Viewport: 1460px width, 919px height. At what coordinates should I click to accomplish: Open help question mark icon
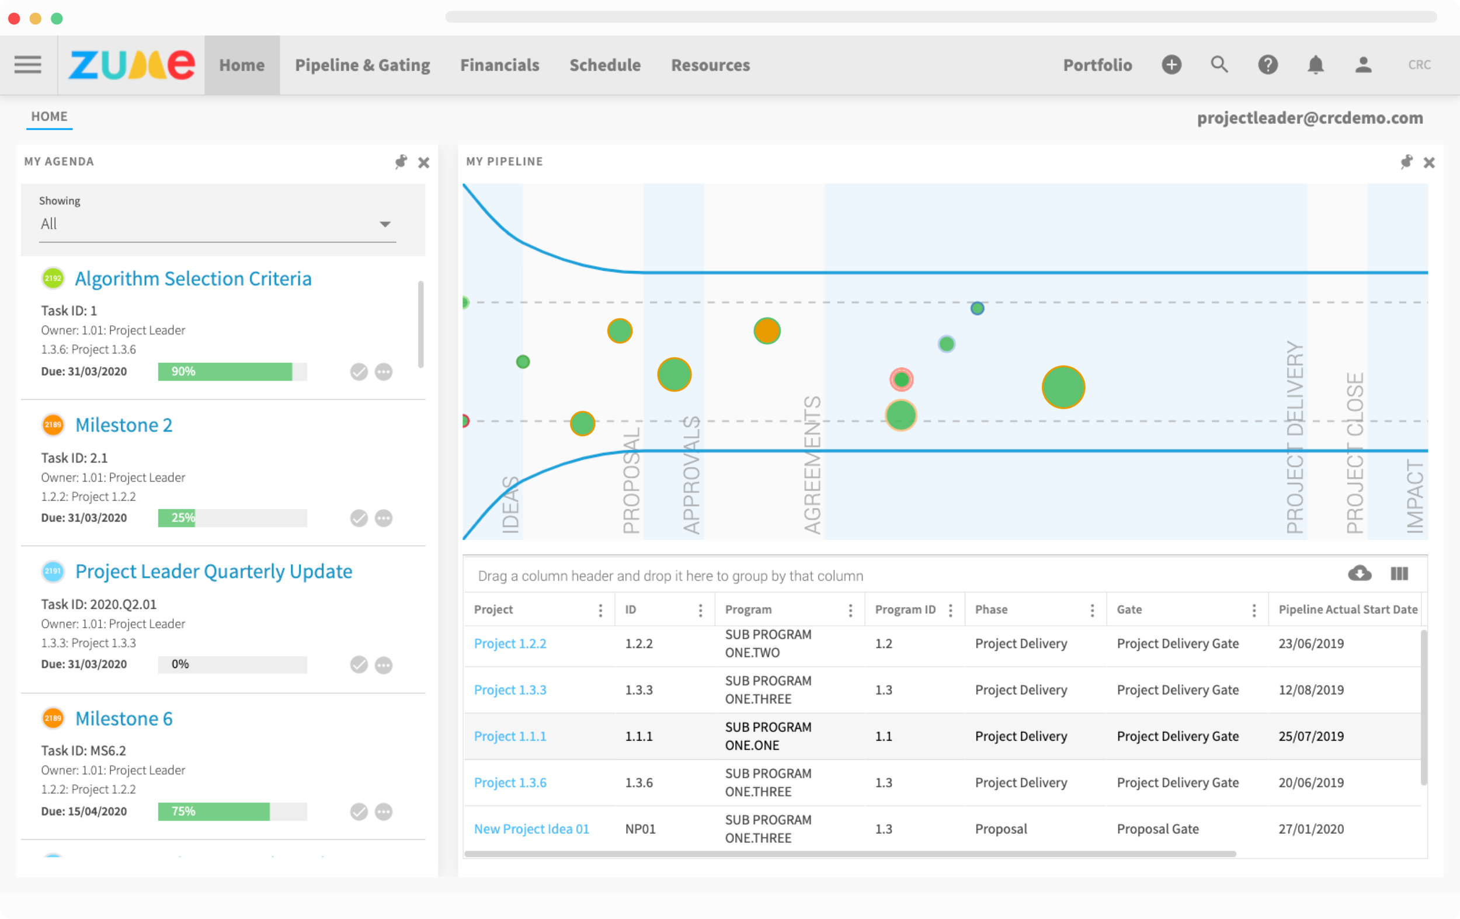coord(1267,65)
